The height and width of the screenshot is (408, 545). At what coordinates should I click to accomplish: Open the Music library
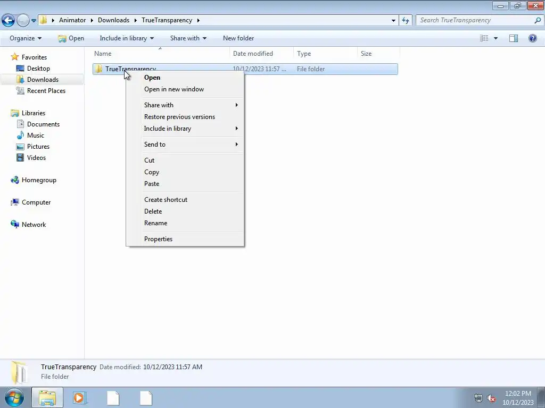click(x=36, y=135)
